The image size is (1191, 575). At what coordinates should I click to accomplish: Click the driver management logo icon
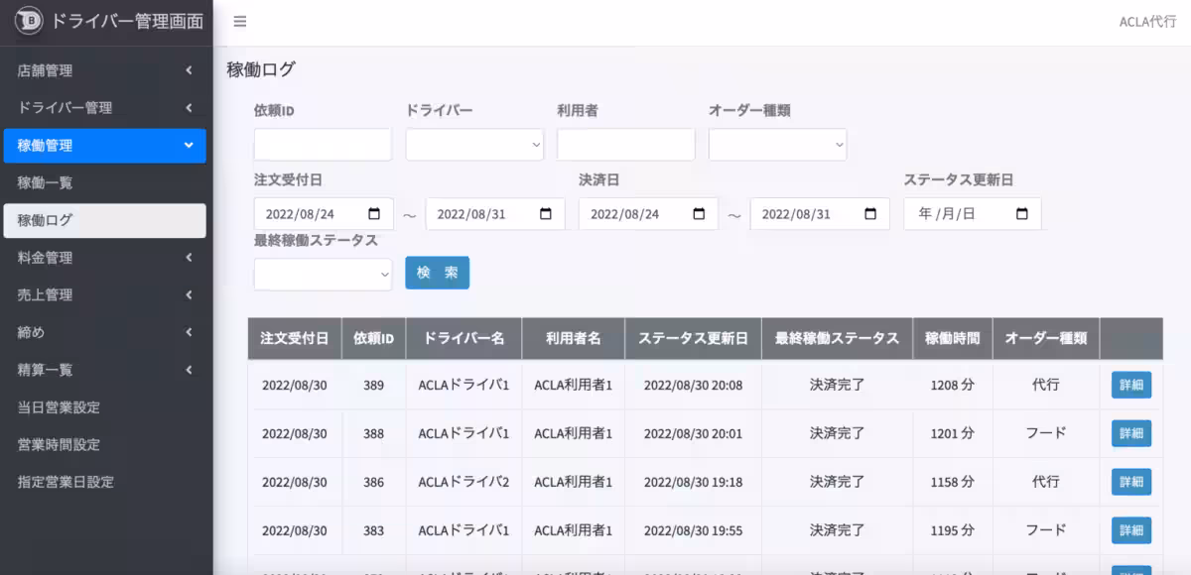click(x=29, y=22)
